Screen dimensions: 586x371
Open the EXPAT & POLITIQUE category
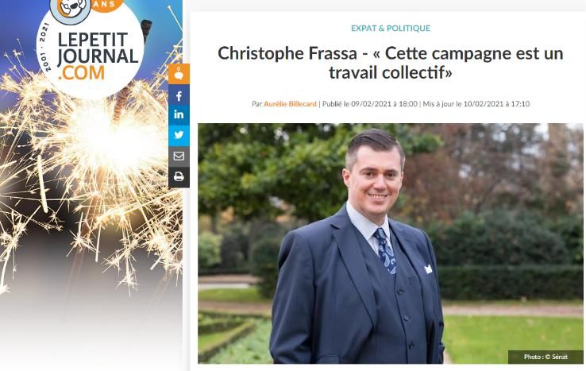pos(391,29)
